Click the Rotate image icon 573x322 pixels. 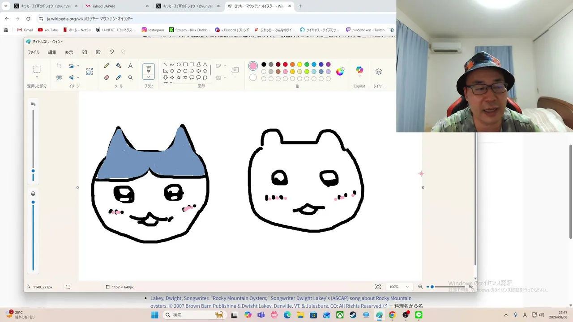click(71, 66)
